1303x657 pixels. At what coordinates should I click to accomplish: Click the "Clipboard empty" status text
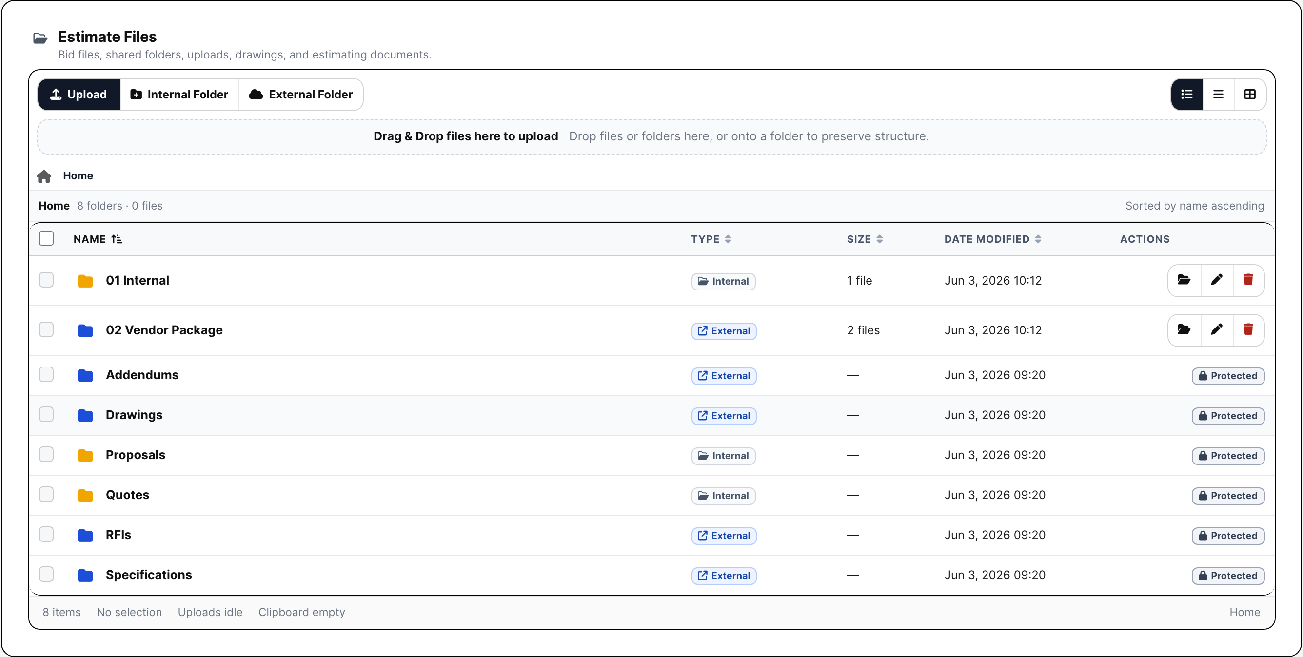[301, 612]
